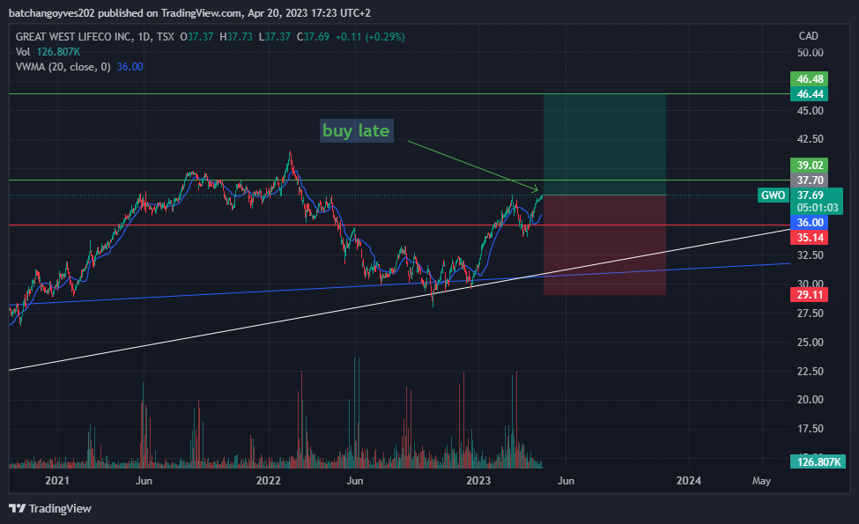Click the 35.14 red price label
The height and width of the screenshot is (524, 859).
click(810, 237)
